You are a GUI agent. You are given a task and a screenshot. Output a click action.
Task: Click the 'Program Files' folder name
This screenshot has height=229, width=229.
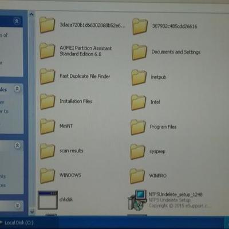coord(163,127)
